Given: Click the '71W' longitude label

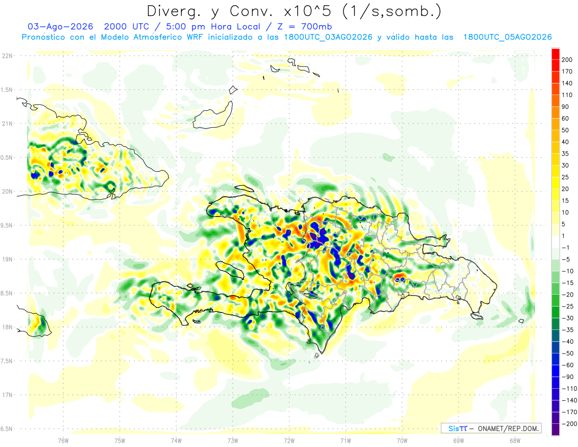Looking at the screenshot, I should tap(345, 440).
